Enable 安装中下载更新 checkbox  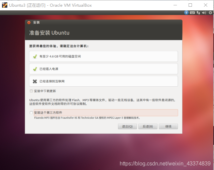click(x=31, y=91)
